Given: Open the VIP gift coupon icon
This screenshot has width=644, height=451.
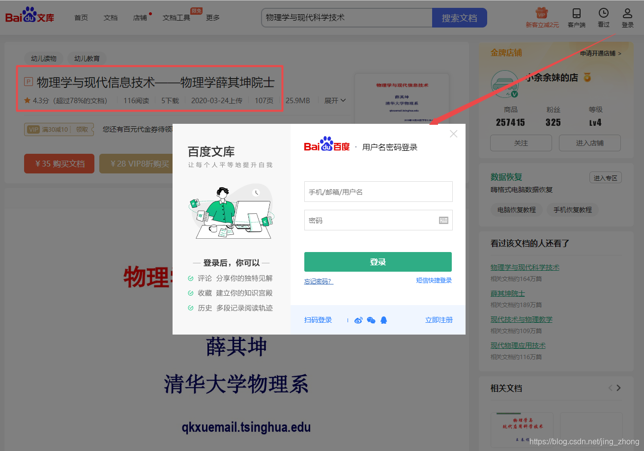Looking at the screenshot, I should click(x=542, y=13).
